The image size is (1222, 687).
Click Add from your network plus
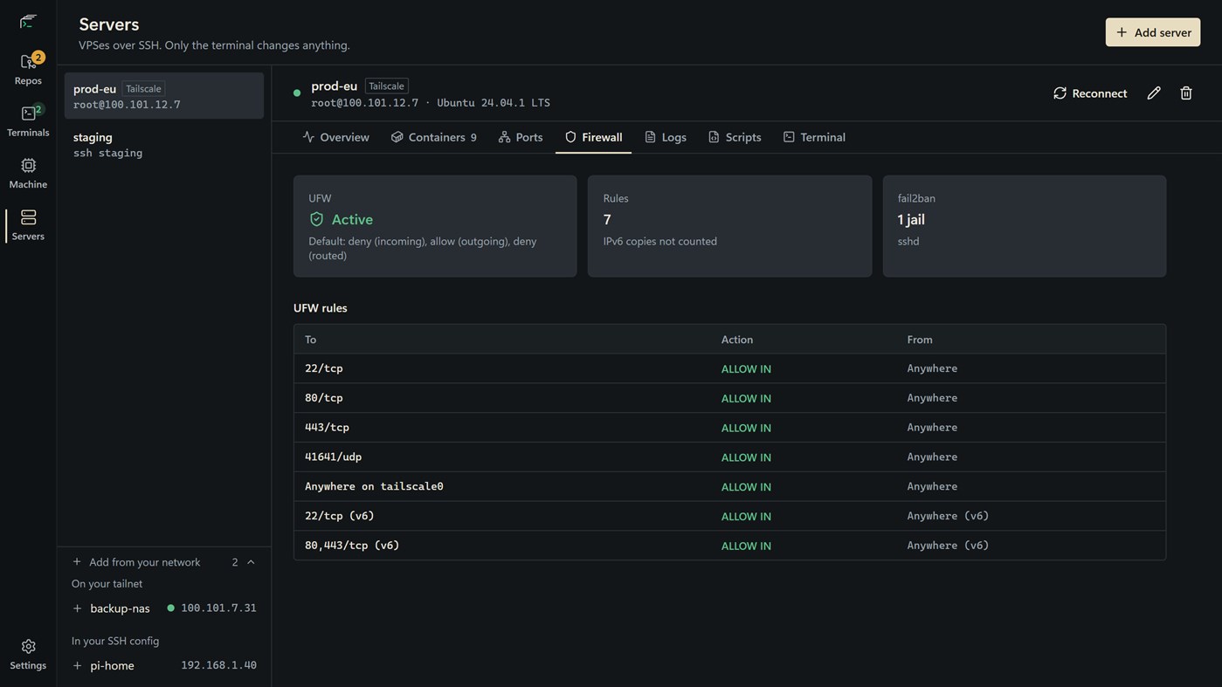pos(77,562)
